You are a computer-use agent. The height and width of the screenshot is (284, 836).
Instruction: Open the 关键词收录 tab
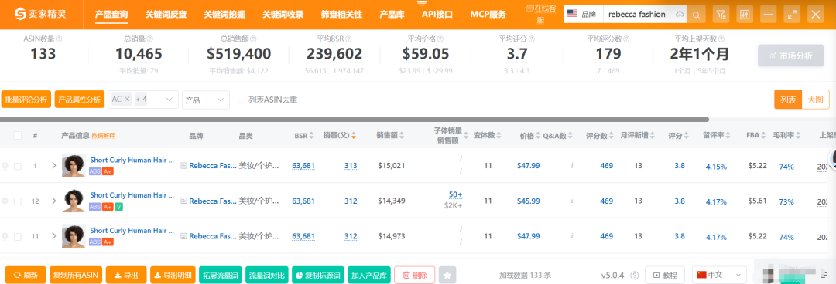point(283,15)
